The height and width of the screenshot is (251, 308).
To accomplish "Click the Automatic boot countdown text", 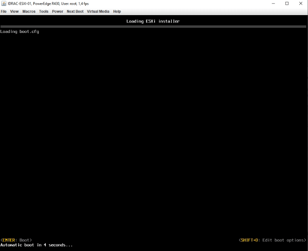I will click(x=36, y=245).
